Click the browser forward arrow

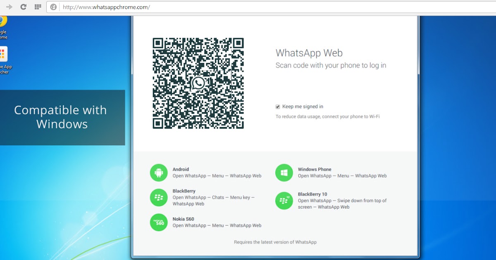[x=9, y=7]
